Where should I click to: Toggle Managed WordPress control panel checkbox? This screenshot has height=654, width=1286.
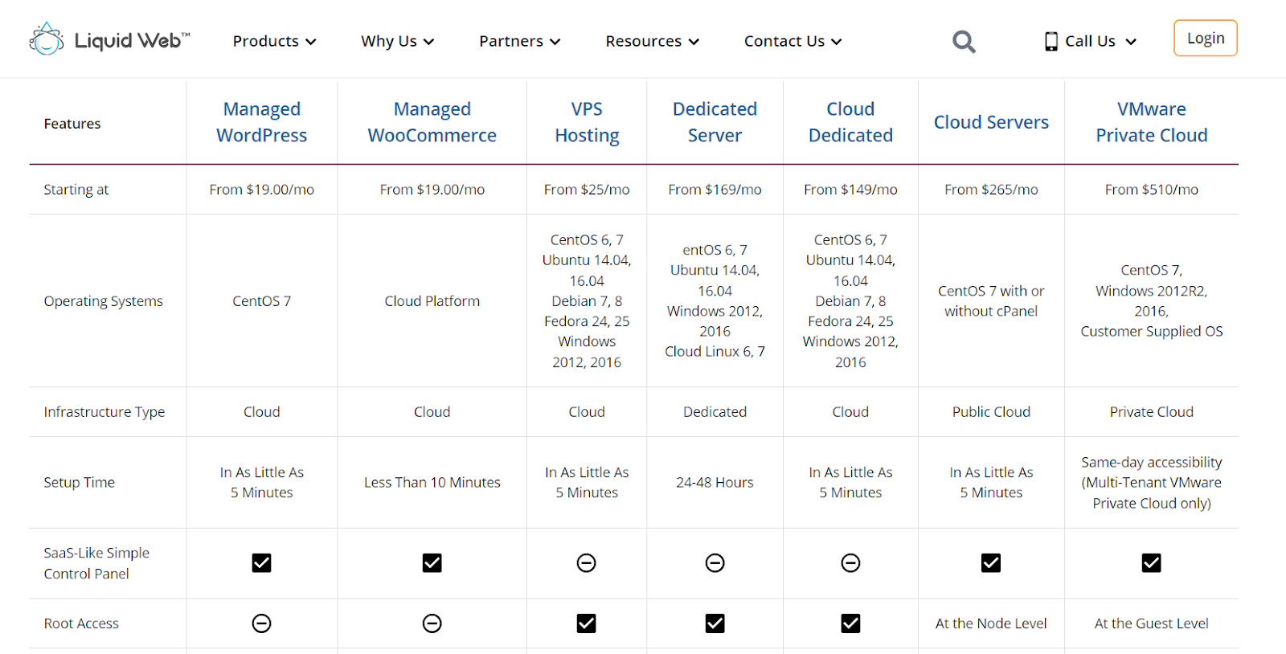pos(262,563)
